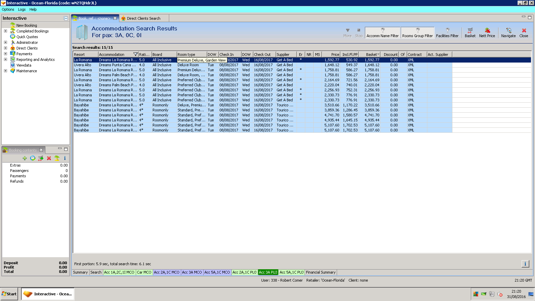The width and height of the screenshot is (535, 301).
Task: Sort results by the Price column header
Action: tap(331, 55)
